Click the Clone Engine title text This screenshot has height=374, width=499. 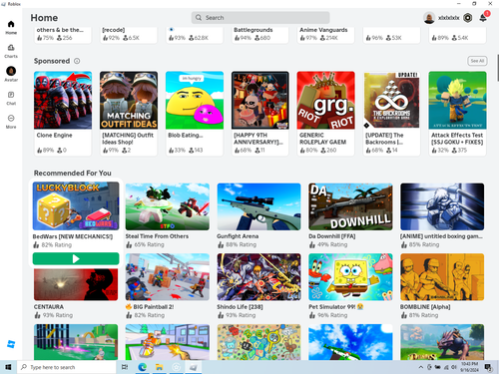pos(54,136)
